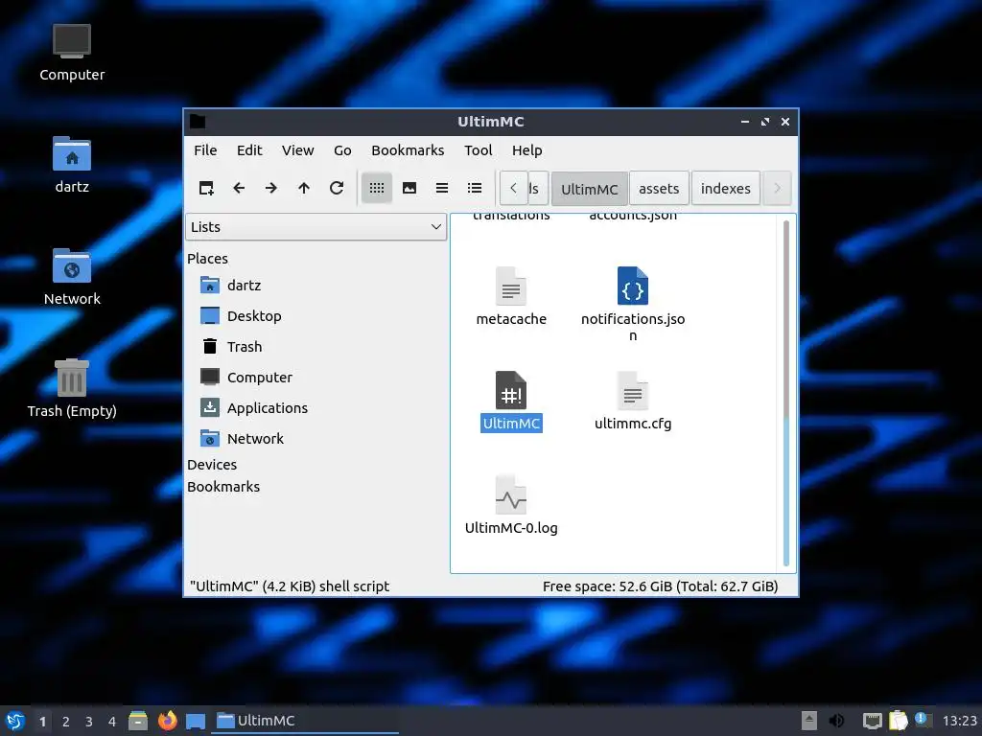Open the clipboard manager tray icon
The width and height of the screenshot is (982, 736).
898,721
